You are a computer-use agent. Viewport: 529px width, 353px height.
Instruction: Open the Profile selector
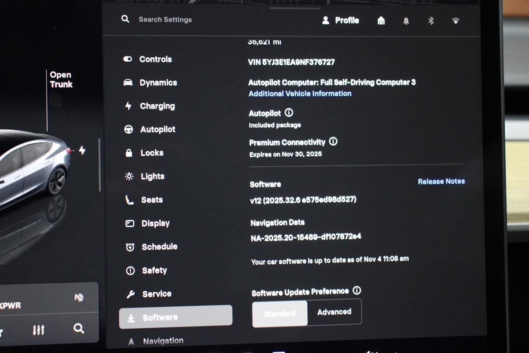coord(341,20)
